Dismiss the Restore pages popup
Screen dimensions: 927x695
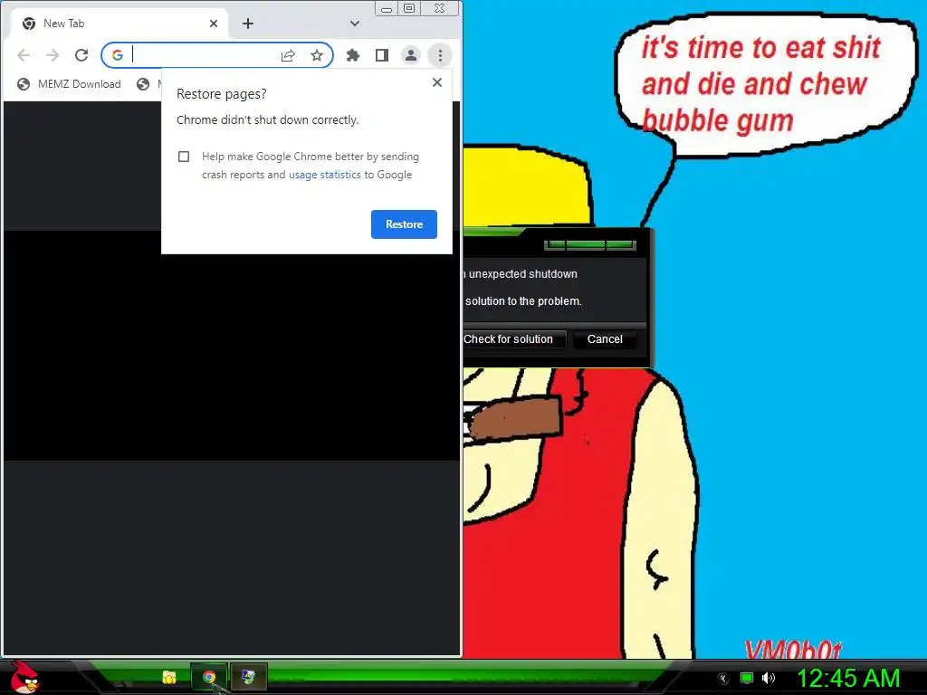tap(437, 82)
